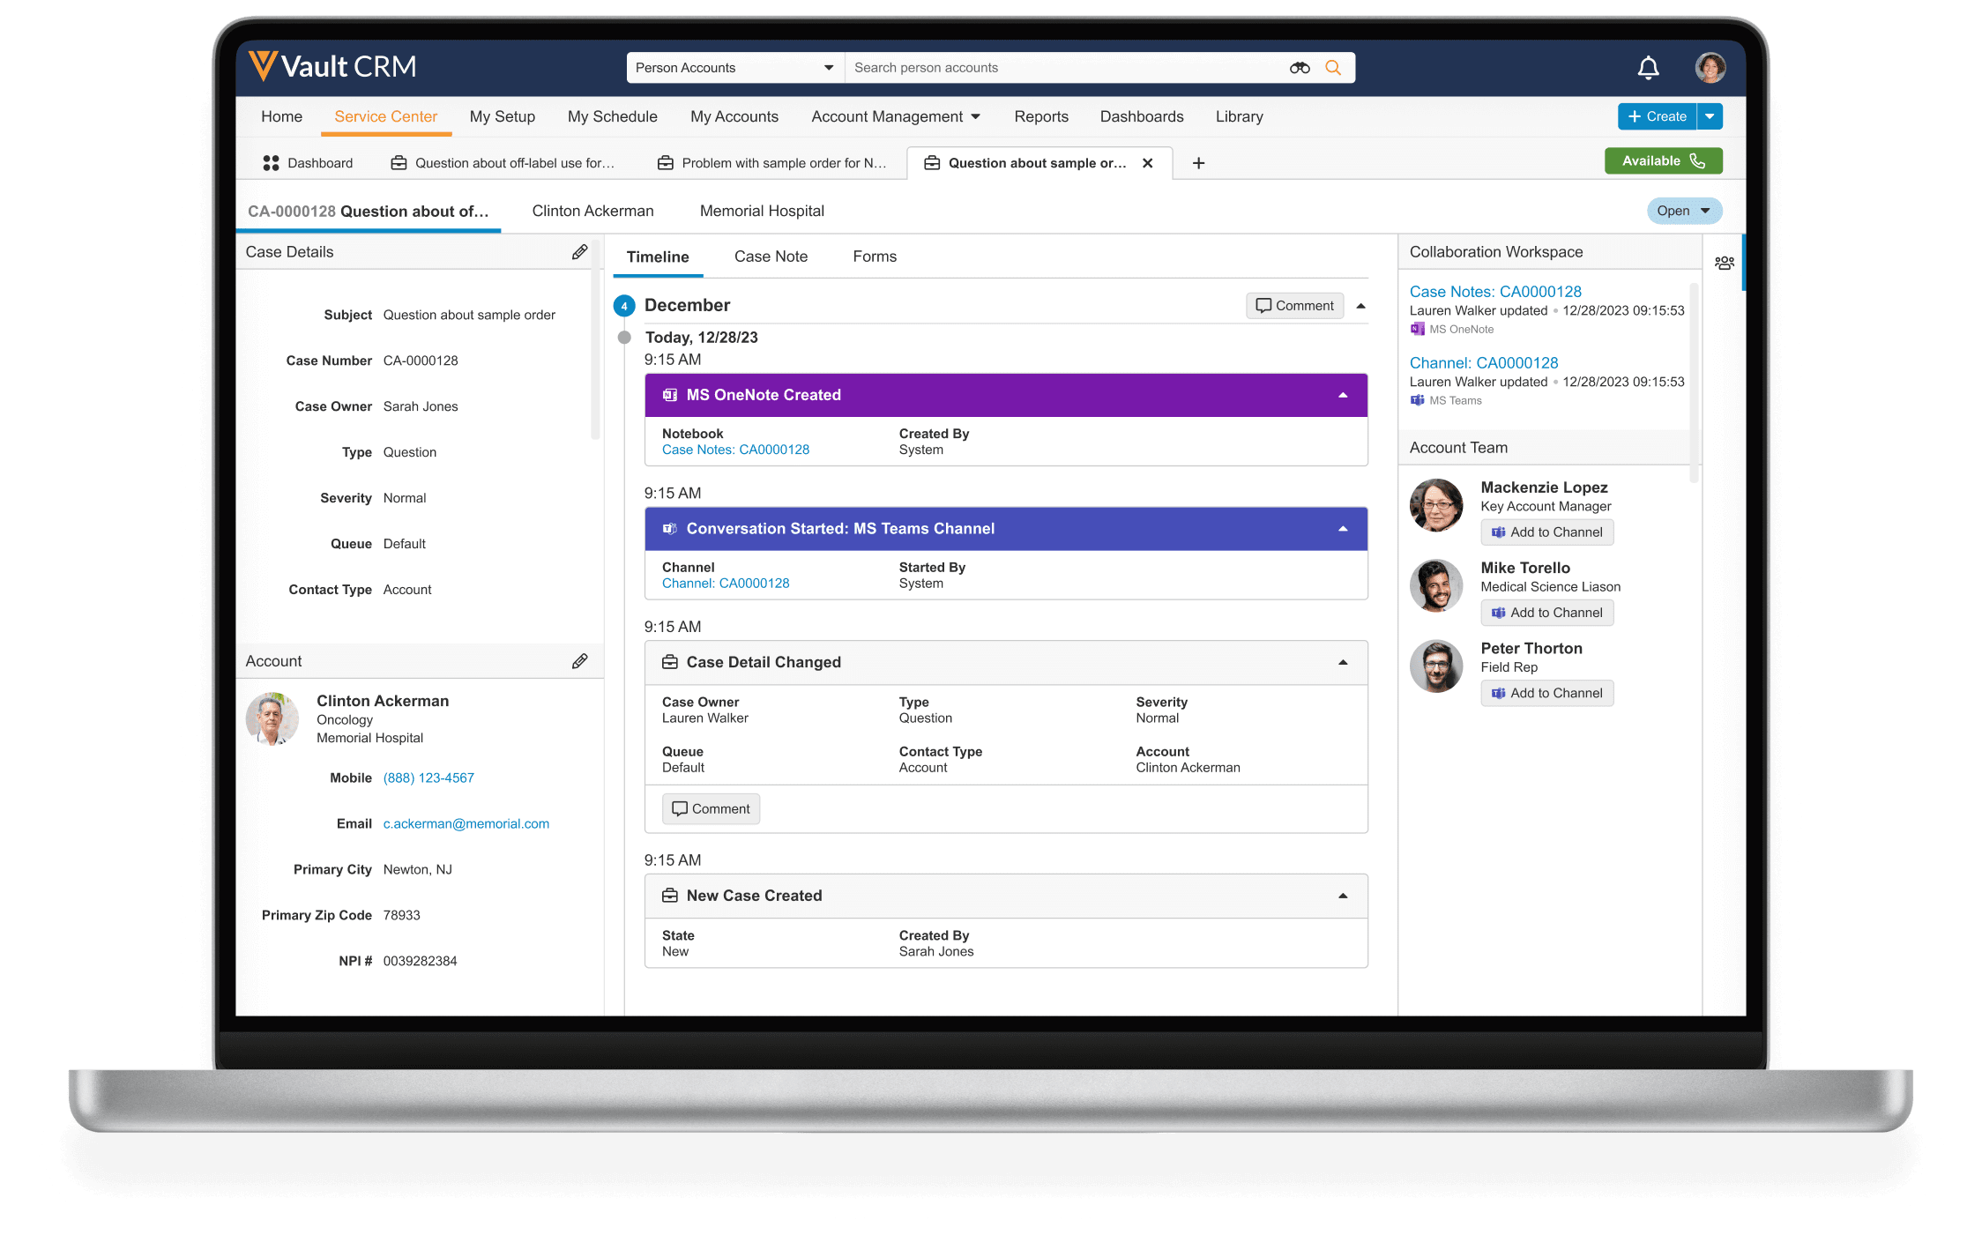Open the Person Accounts dropdown

pos(734,68)
